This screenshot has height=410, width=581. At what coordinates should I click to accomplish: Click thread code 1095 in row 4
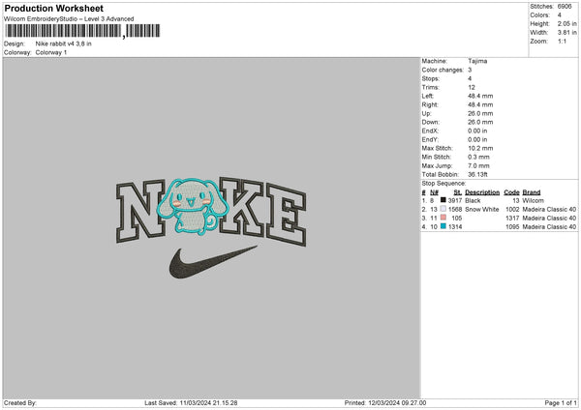[x=512, y=227]
